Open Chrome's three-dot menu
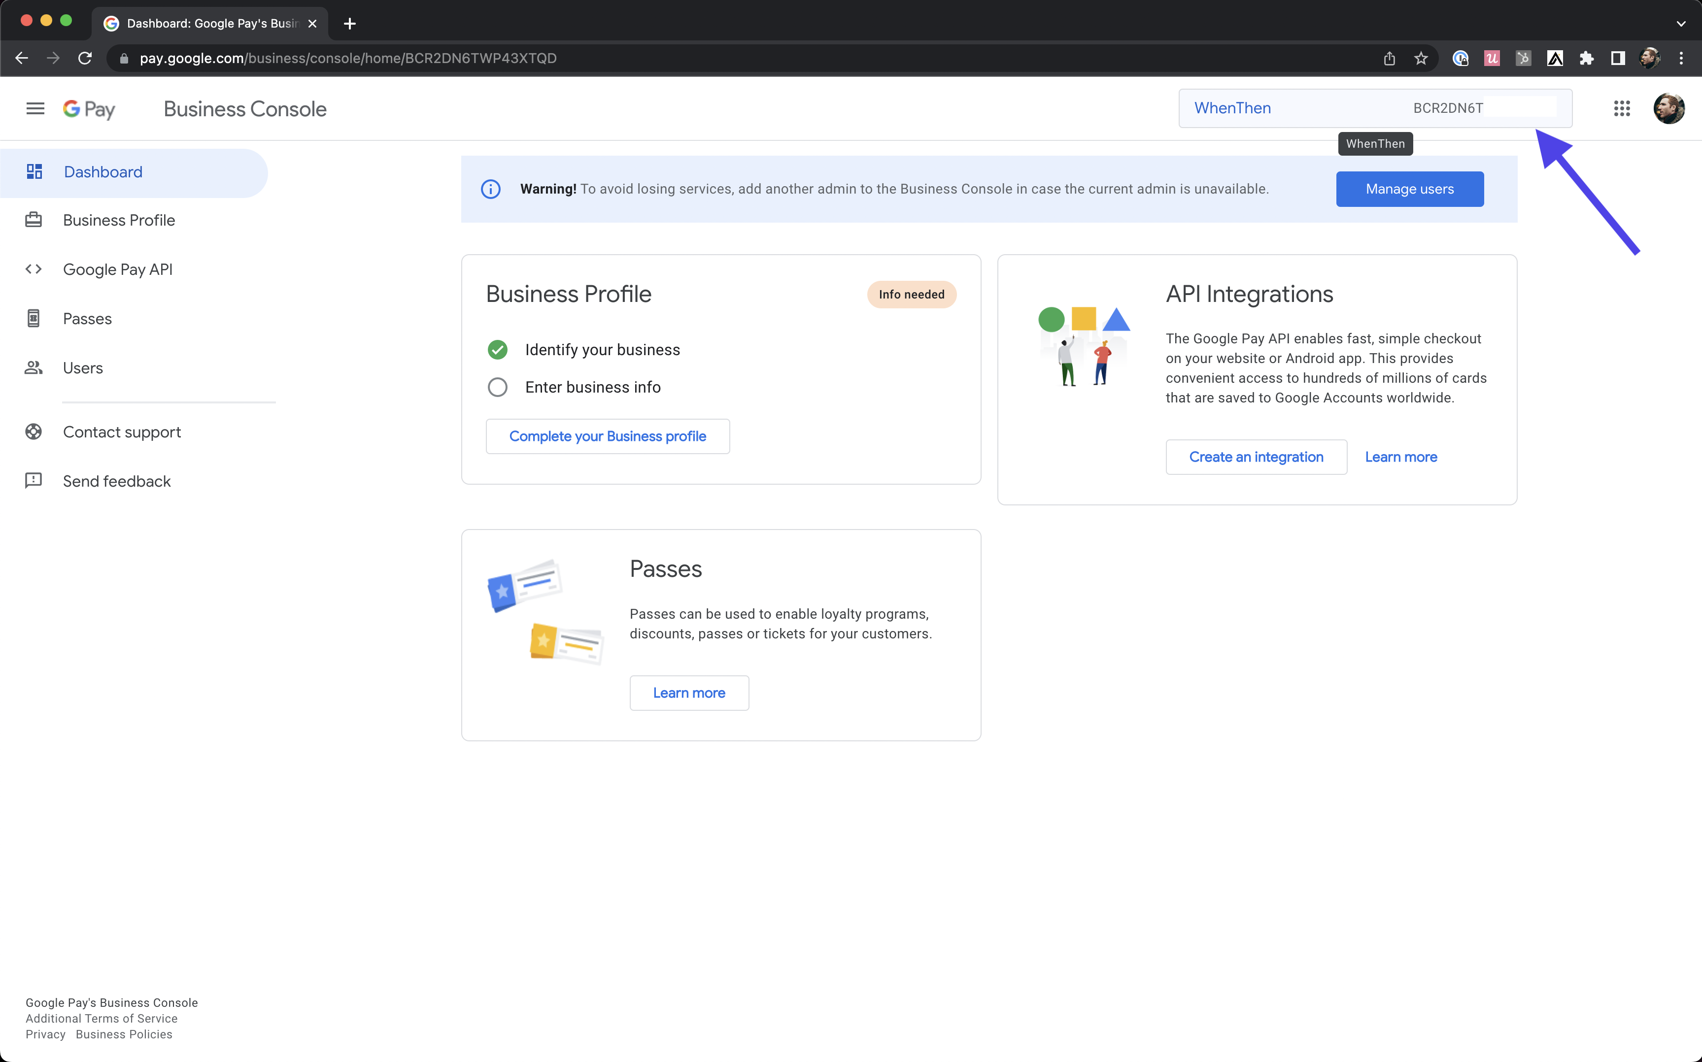This screenshot has height=1062, width=1702. coord(1682,58)
